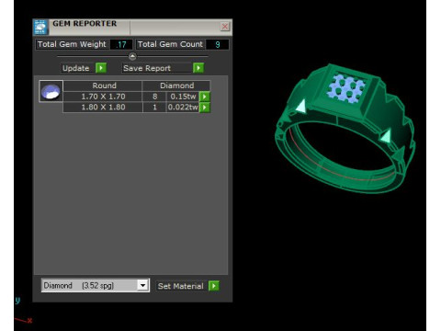
Task: Click the count 1 cell in the 1.80 row
Action: point(154,108)
